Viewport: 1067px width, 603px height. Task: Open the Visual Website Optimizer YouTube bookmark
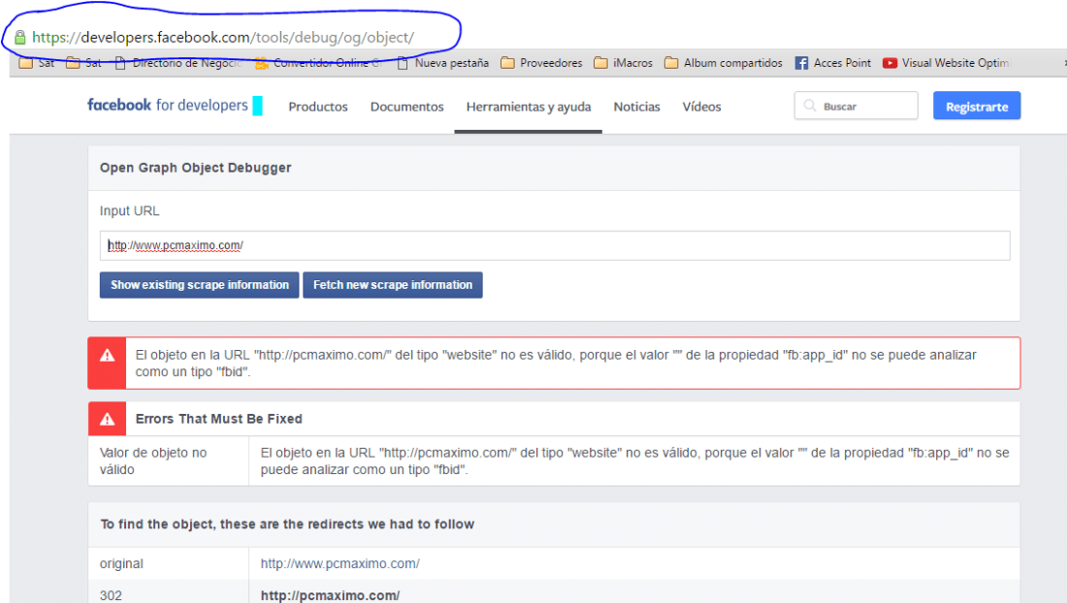point(947,63)
